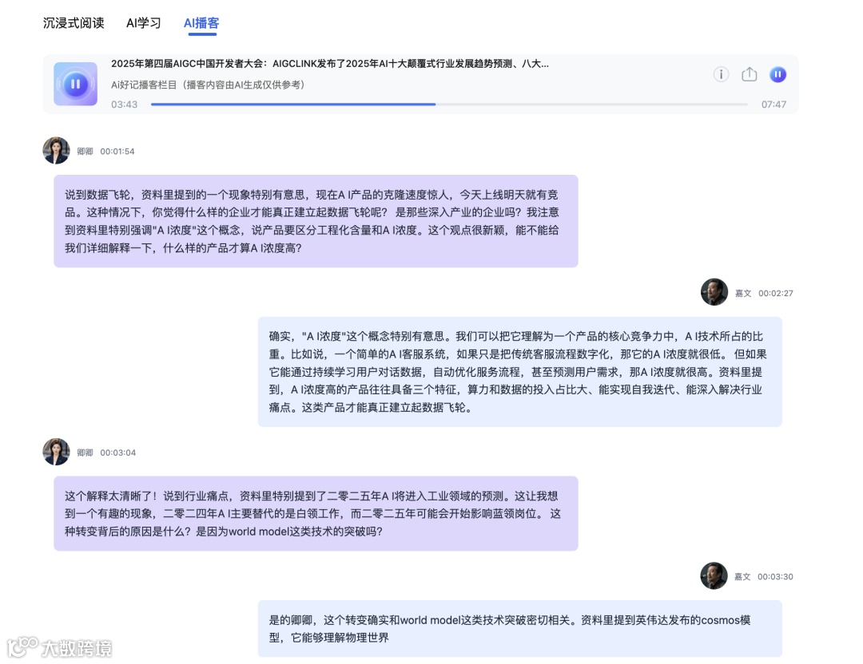Image resolution: width=863 pixels, height=664 pixels.
Task: Open the 沉浸式阅读 tab
Action: (74, 23)
